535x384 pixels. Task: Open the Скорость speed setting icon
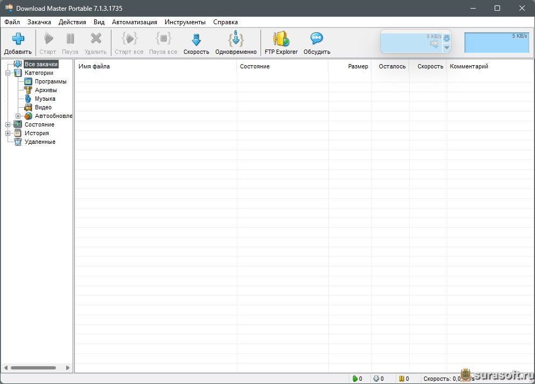point(196,39)
